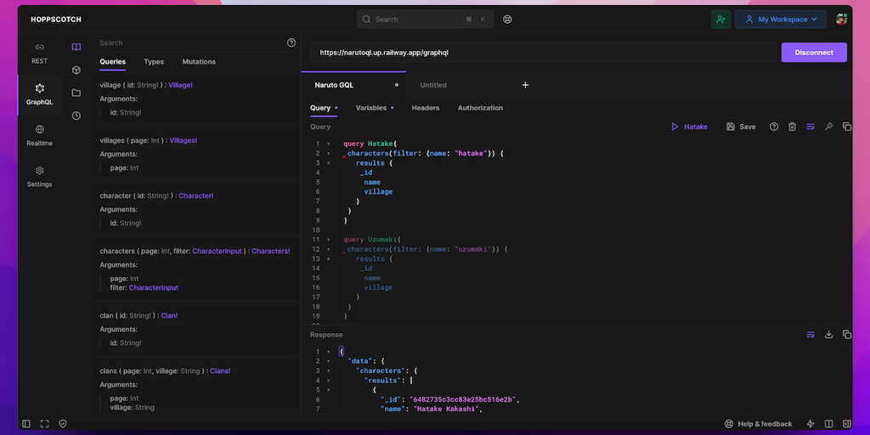Toggle sidebar collapse in bottom-left footer
Viewport: 870px width, 435px height.
click(26, 424)
